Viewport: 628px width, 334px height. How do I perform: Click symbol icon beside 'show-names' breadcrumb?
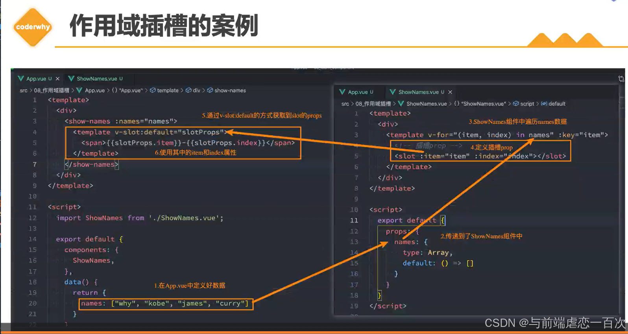click(210, 90)
